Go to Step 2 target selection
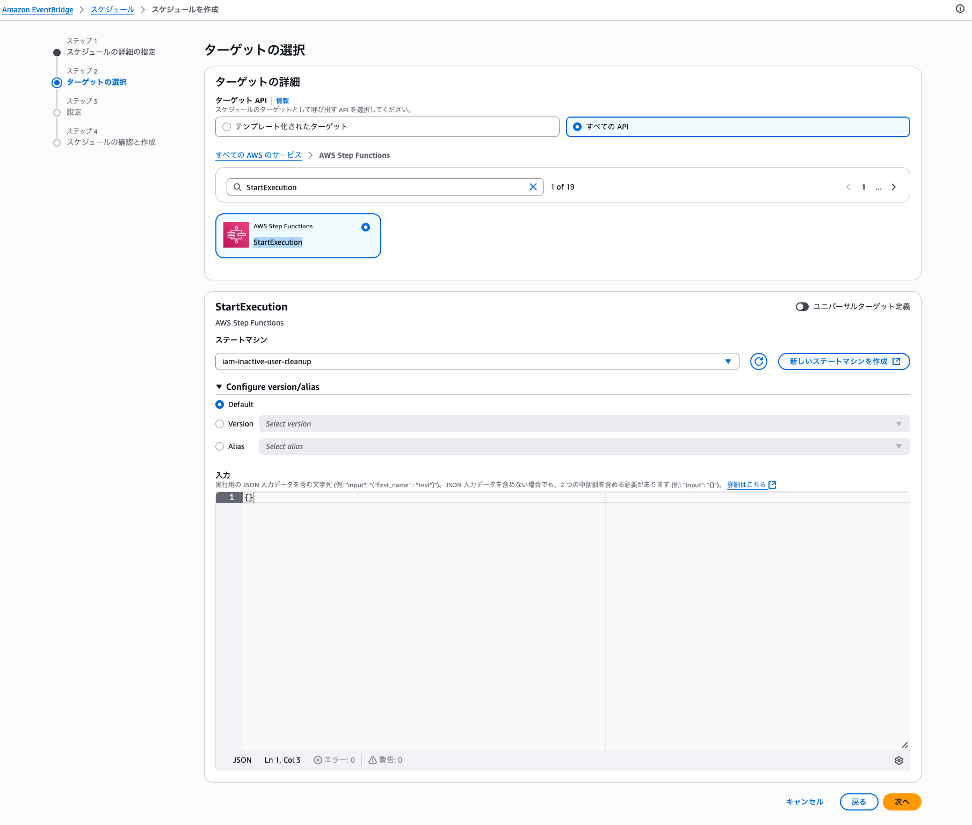The height and width of the screenshot is (825, 972). pos(97,82)
